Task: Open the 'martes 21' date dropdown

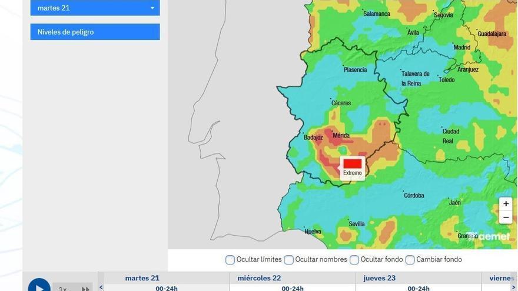Action: click(95, 8)
